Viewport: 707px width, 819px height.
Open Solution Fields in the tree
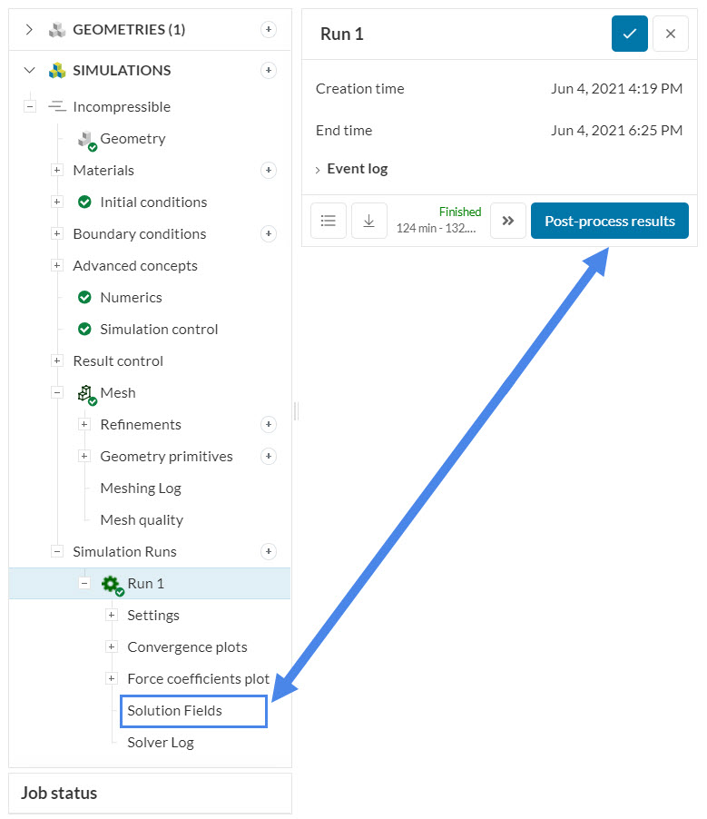(x=174, y=711)
